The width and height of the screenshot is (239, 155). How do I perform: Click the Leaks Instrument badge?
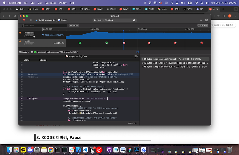pyautogui.click(x=29, y=44)
